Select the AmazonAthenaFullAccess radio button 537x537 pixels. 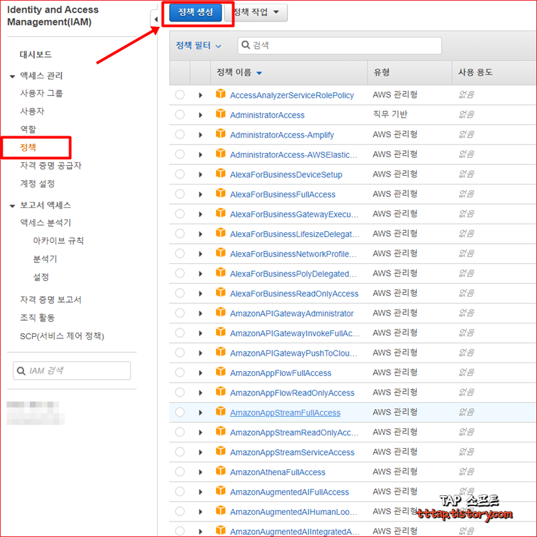click(180, 472)
